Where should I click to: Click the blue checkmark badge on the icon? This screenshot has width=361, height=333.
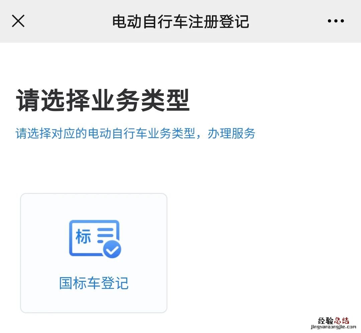coord(112,249)
